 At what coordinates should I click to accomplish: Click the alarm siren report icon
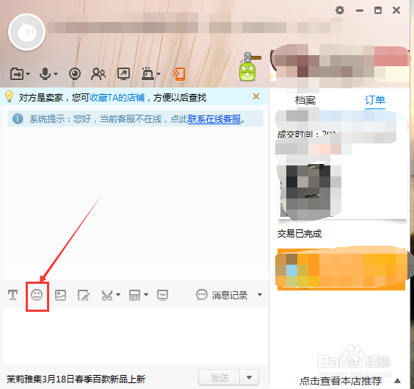pos(148,74)
